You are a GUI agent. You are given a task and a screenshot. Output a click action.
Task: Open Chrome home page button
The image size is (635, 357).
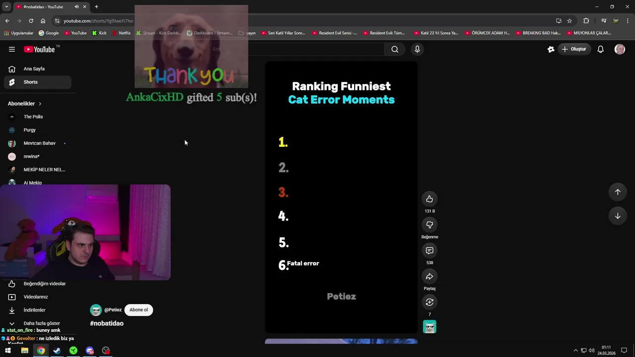pos(43,21)
